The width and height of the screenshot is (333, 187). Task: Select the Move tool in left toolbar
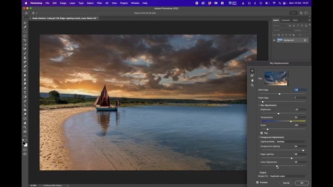click(x=25, y=23)
